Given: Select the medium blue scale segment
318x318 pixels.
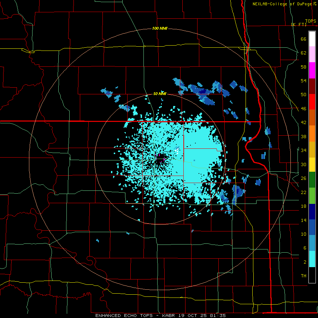Looking at the screenshot, I should tap(312, 227).
